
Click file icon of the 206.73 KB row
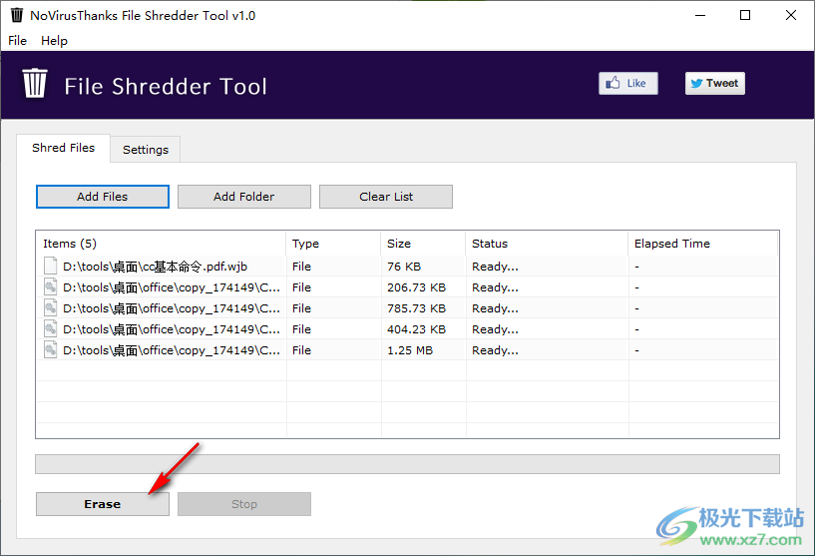(x=50, y=287)
